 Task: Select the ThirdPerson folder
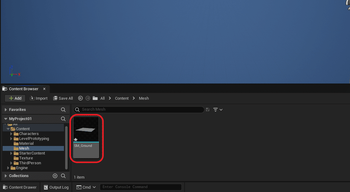pos(30,163)
